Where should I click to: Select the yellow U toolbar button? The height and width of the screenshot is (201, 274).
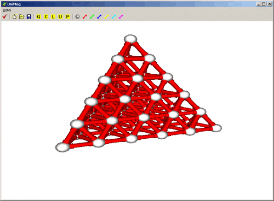click(60, 16)
